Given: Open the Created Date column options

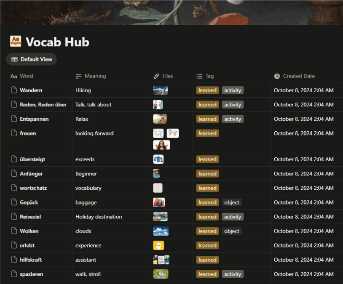Looking at the screenshot, I should (x=299, y=76).
